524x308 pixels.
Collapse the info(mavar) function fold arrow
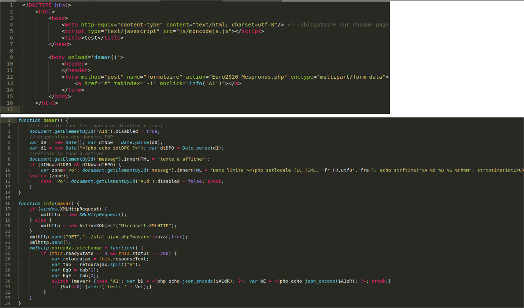pos(14,203)
